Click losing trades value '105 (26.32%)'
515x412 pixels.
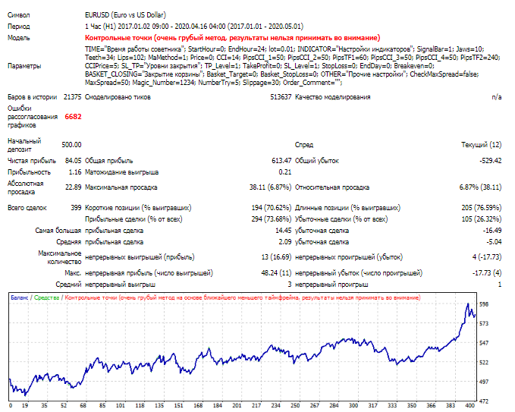click(x=481, y=219)
